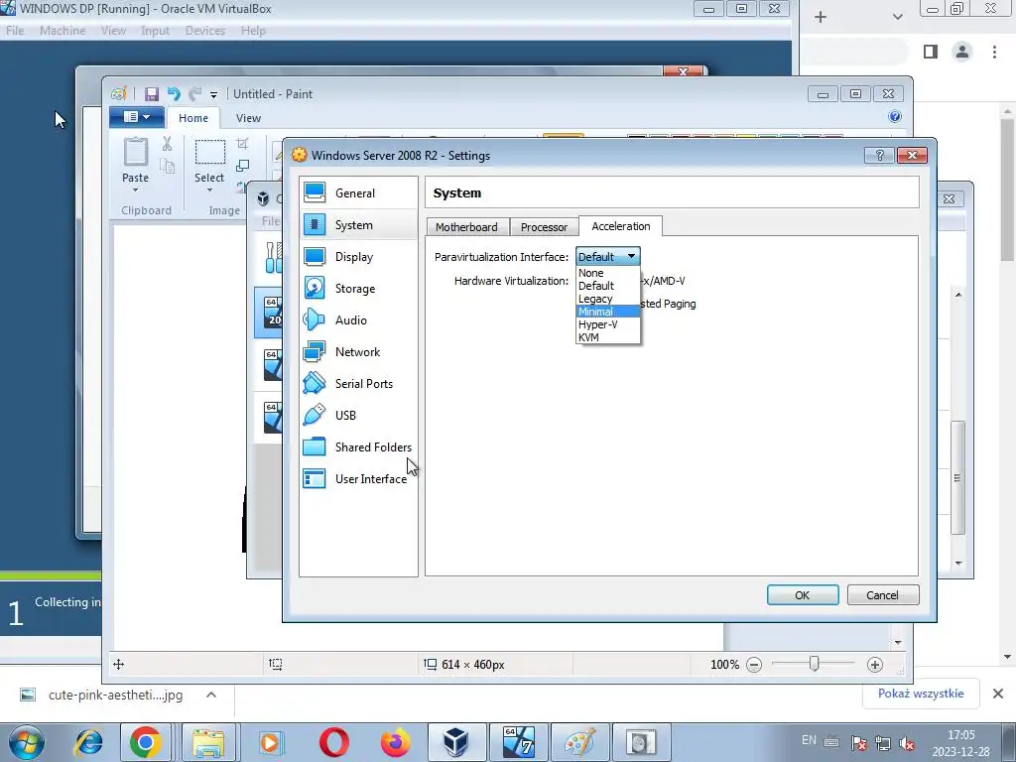1016x762 pixels.
Task: Click the Select rectangle tool in Paint
Action: click(210, 152)
